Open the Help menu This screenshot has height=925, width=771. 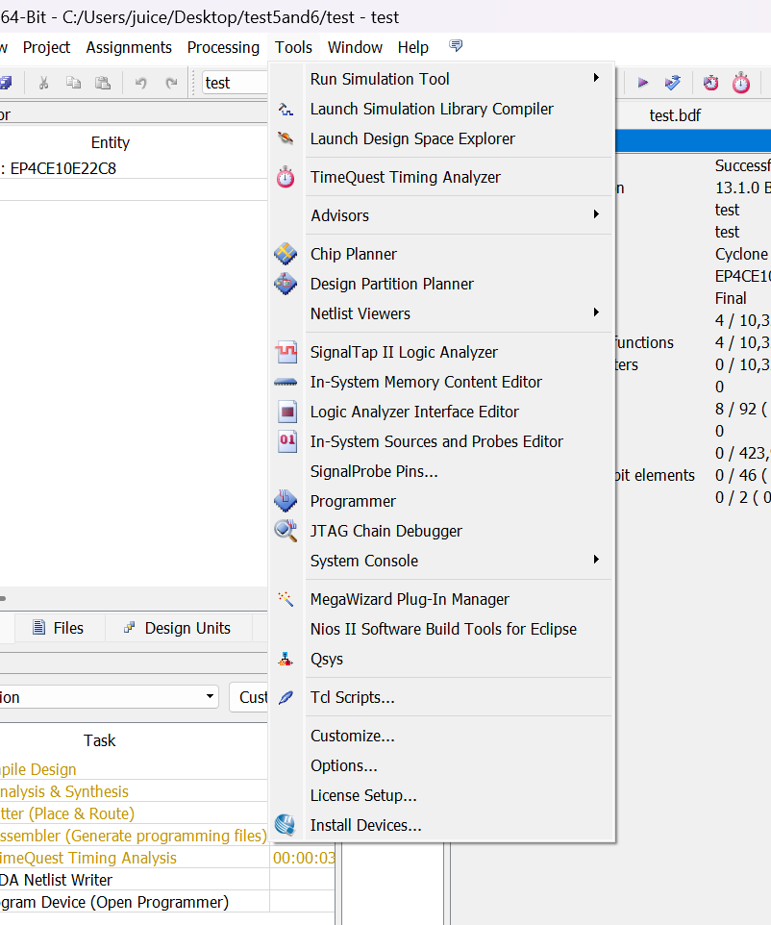coord(413,47)
